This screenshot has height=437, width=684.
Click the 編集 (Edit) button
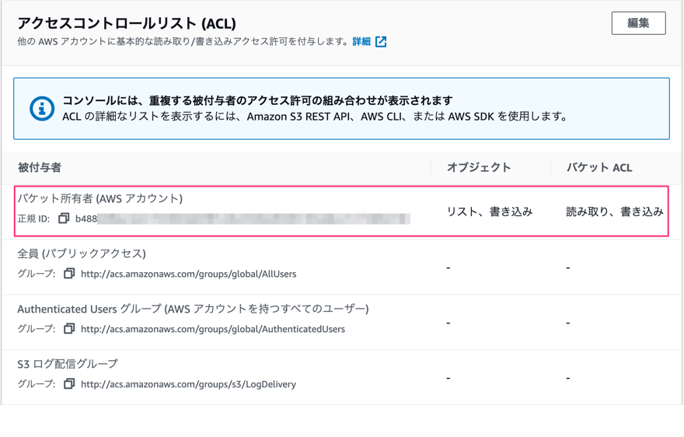tap(638, 23)
